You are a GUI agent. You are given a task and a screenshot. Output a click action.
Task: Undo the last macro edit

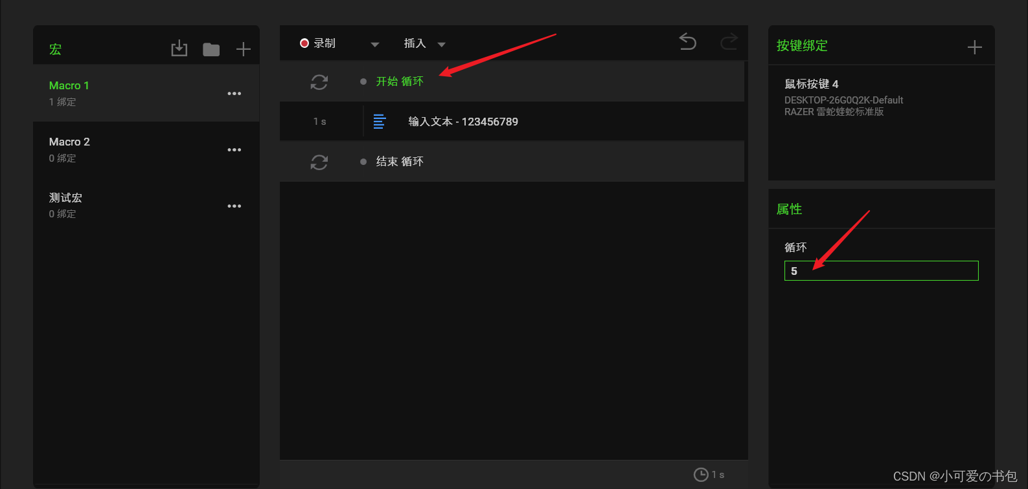[x=688, y=42]
